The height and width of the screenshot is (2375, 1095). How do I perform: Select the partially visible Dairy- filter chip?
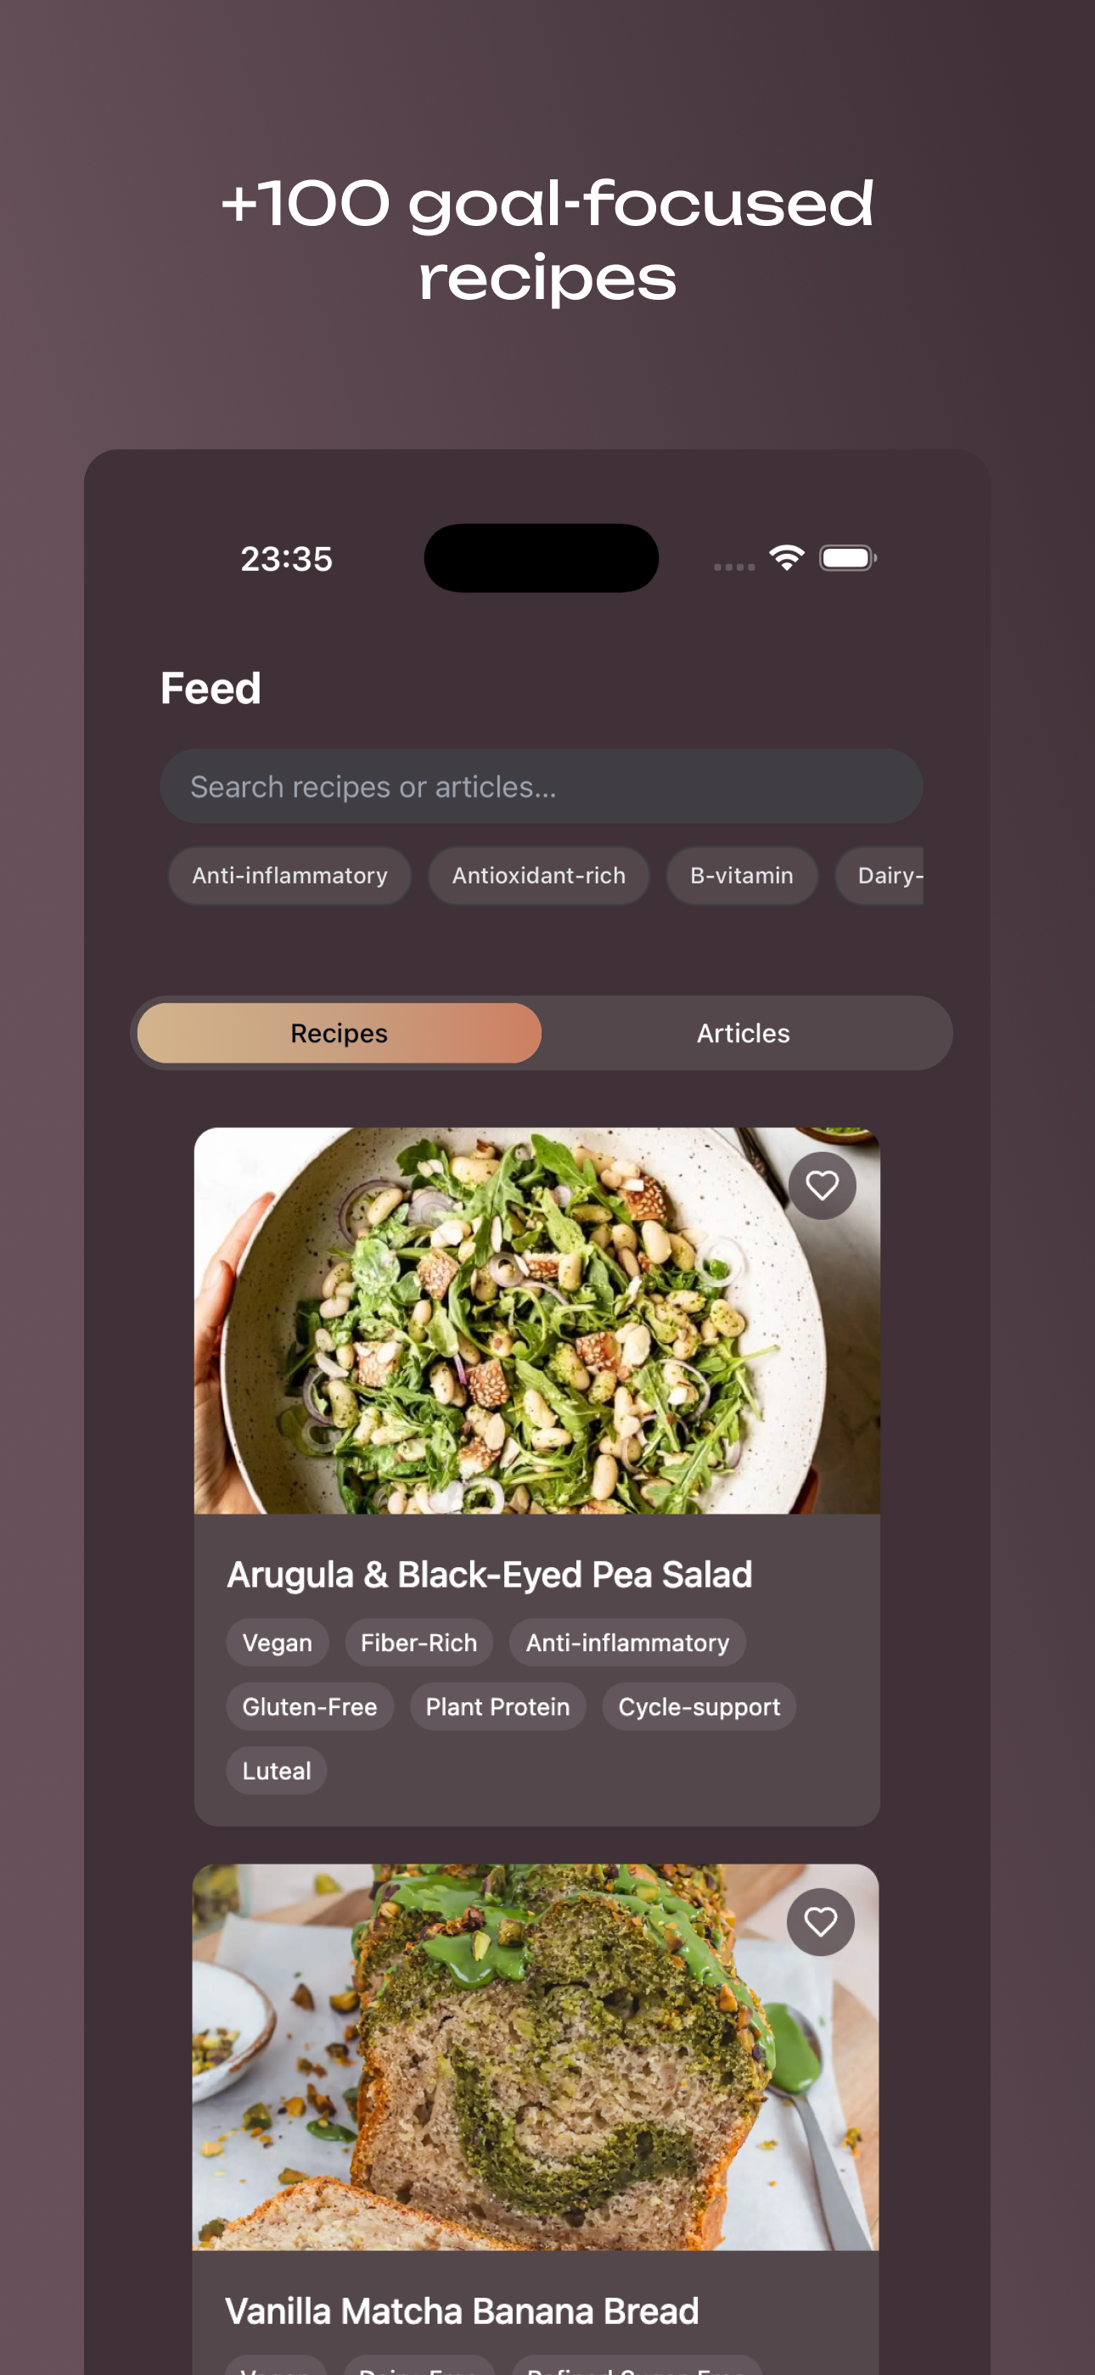pyautogui.click(x=879, y=876)
